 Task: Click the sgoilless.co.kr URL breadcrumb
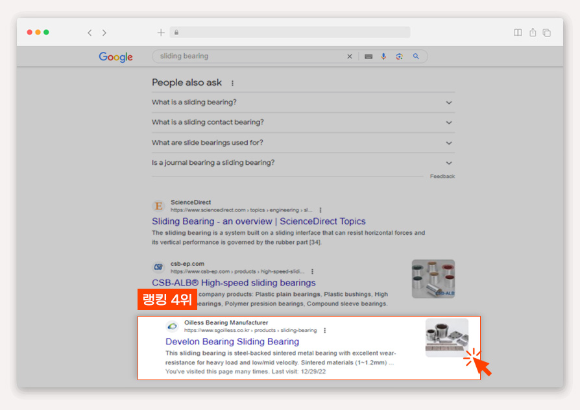click(x=250, y=330)
